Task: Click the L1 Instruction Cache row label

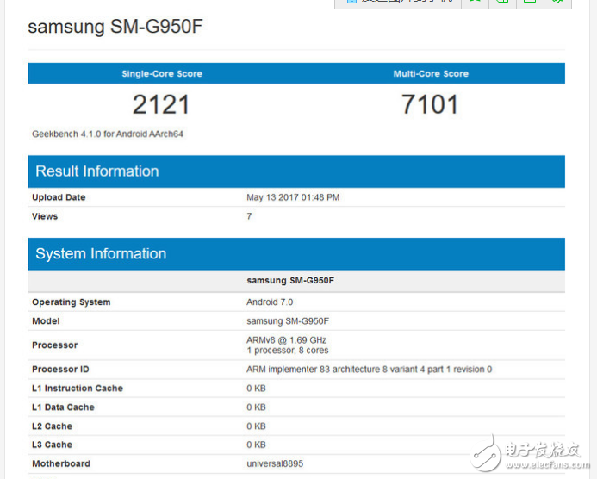Action: 78,389
